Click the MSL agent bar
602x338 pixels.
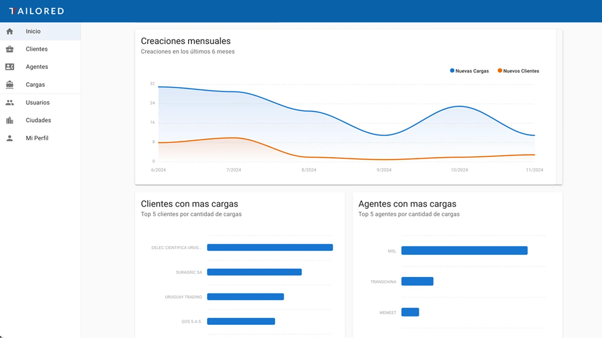pyautogui.click(x=464, y=251)
